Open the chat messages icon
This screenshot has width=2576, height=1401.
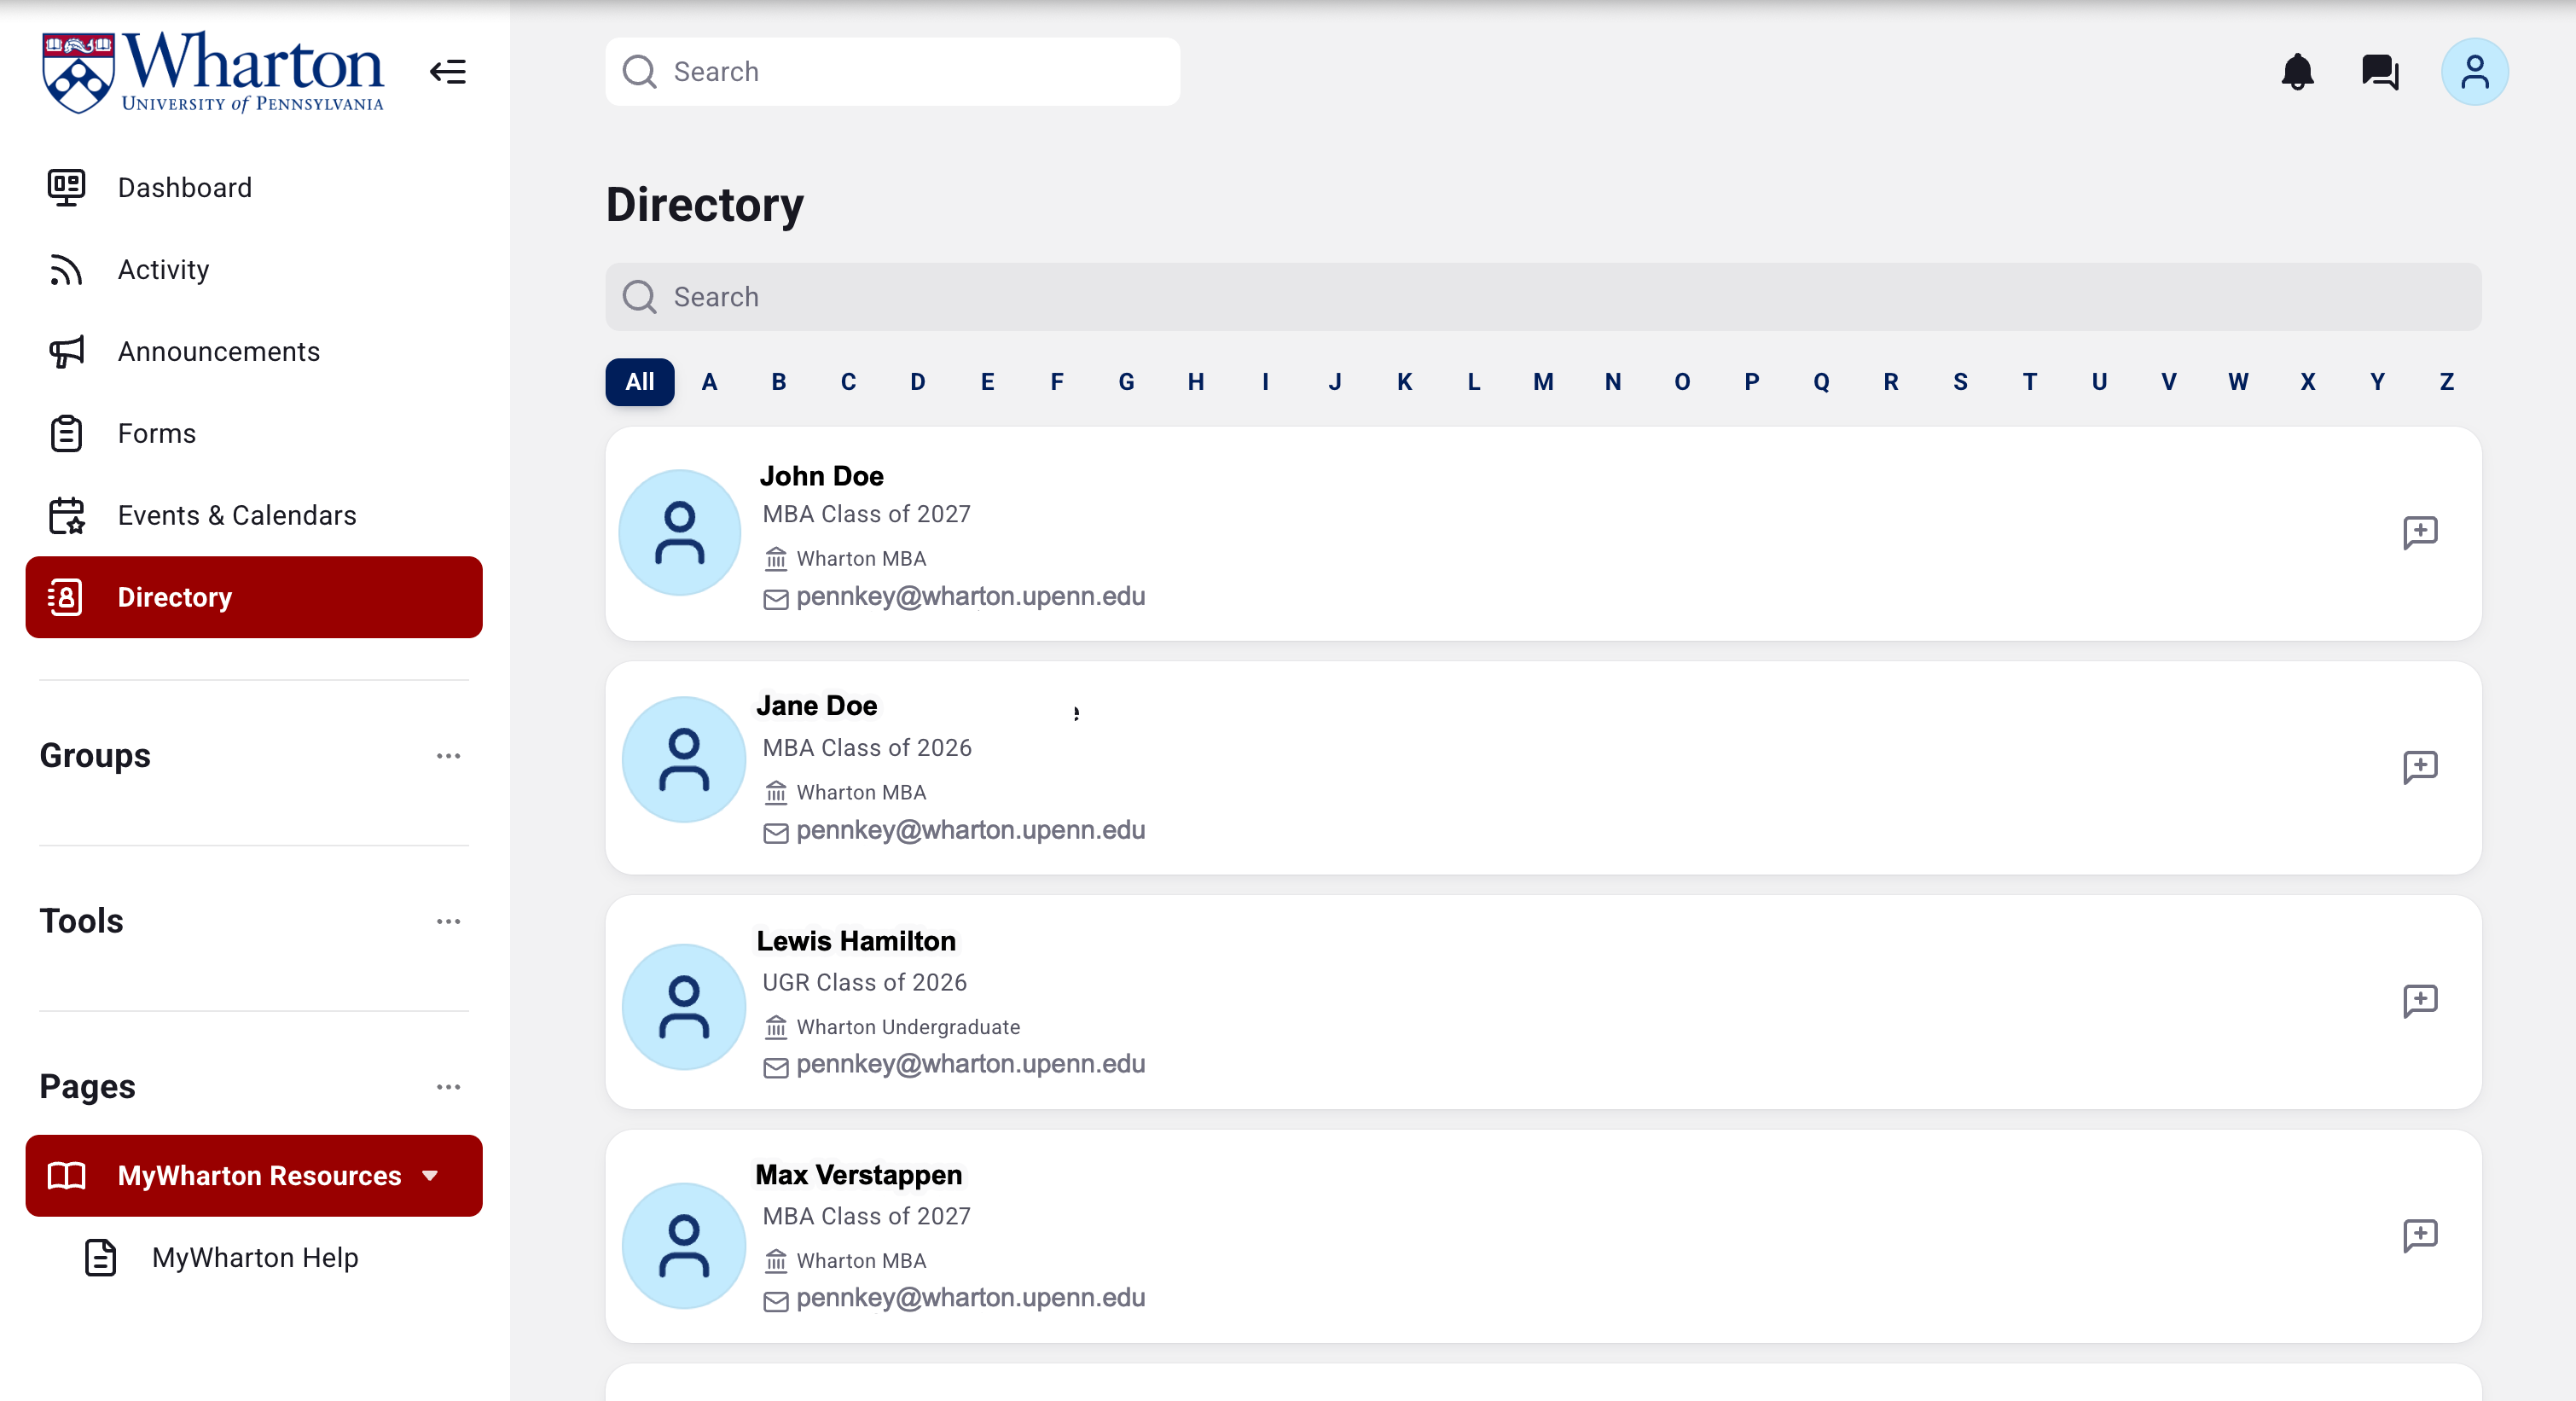pyautogui.click(x=2379, y=72)
